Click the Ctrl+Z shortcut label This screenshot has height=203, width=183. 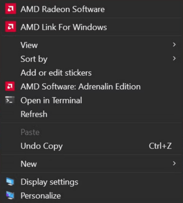click(x=160, y=146)
